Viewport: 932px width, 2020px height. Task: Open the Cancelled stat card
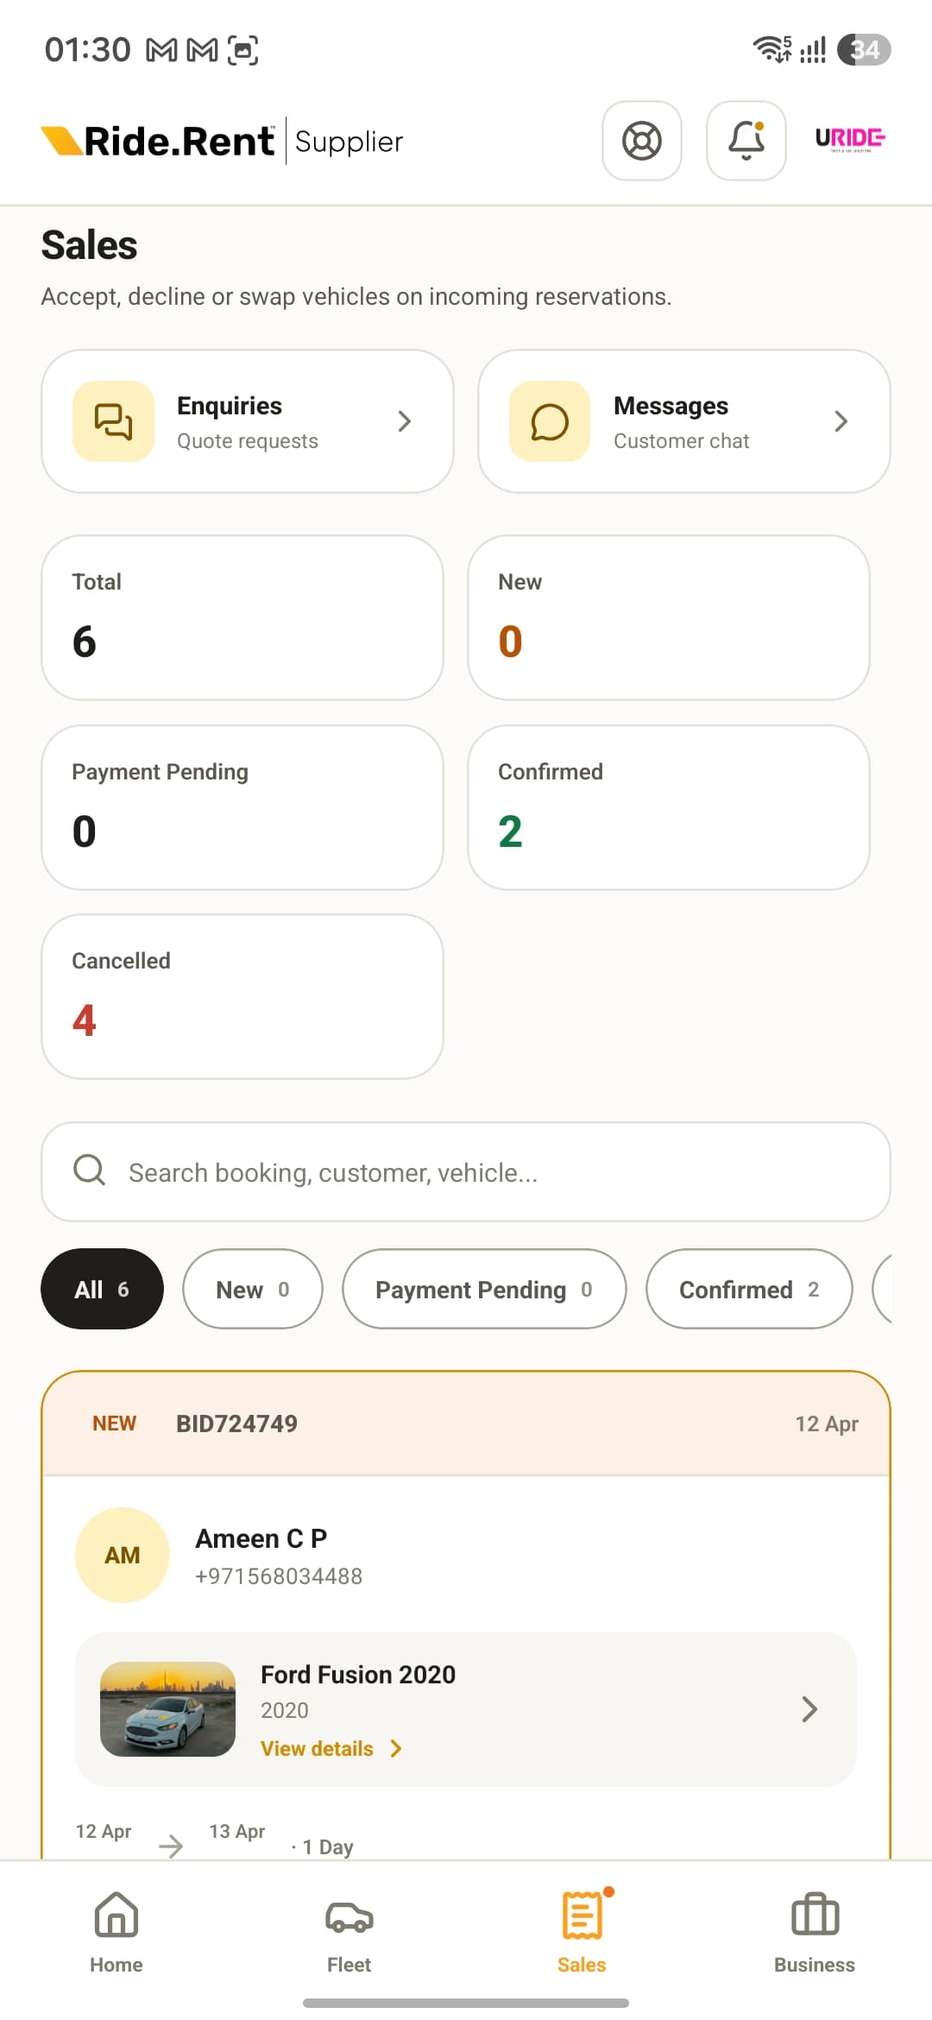pos(242,996)
